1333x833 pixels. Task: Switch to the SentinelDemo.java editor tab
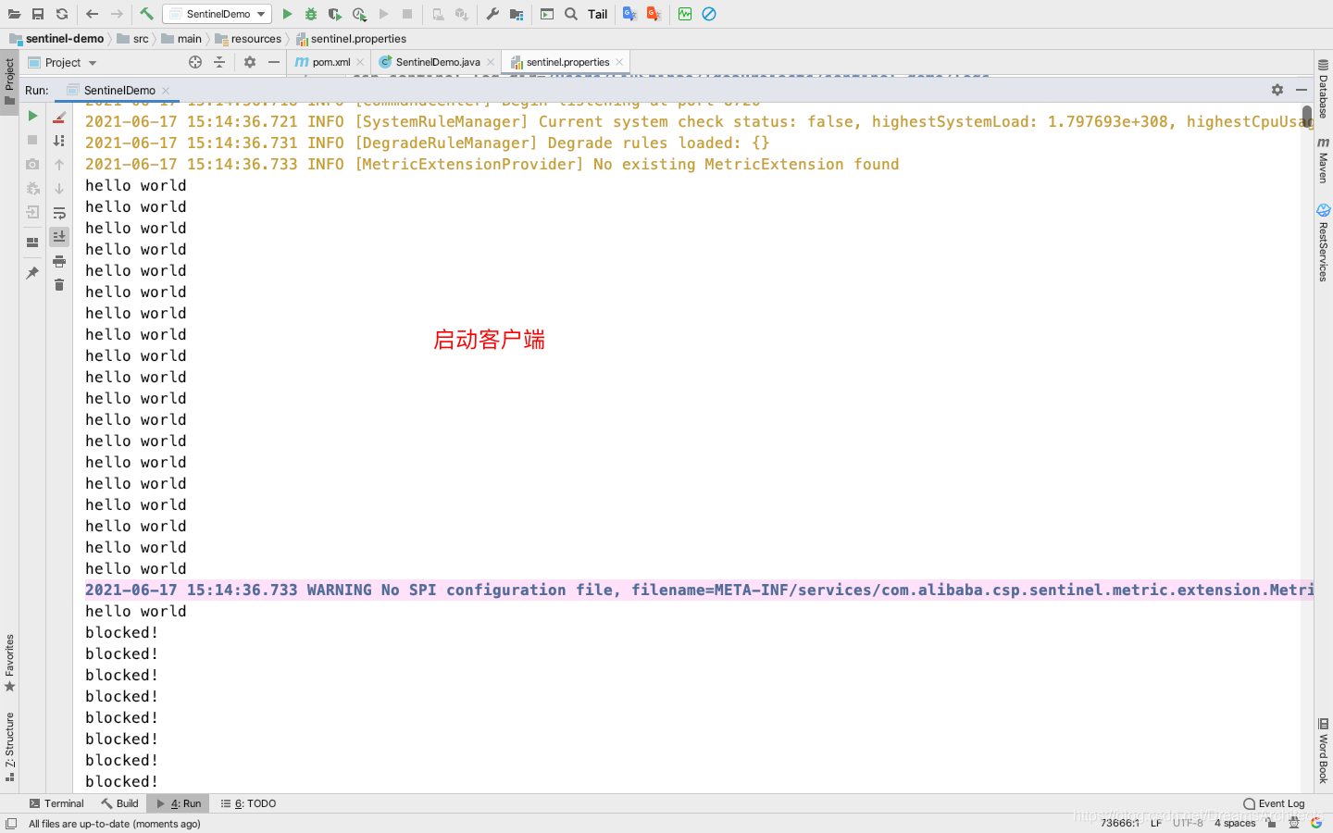[438, 62]
